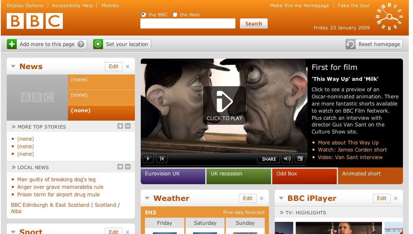The width and height of the screenshot is (413, 234).
Task: Close the Weather module with its X
Action: click(x=261, y=198)
